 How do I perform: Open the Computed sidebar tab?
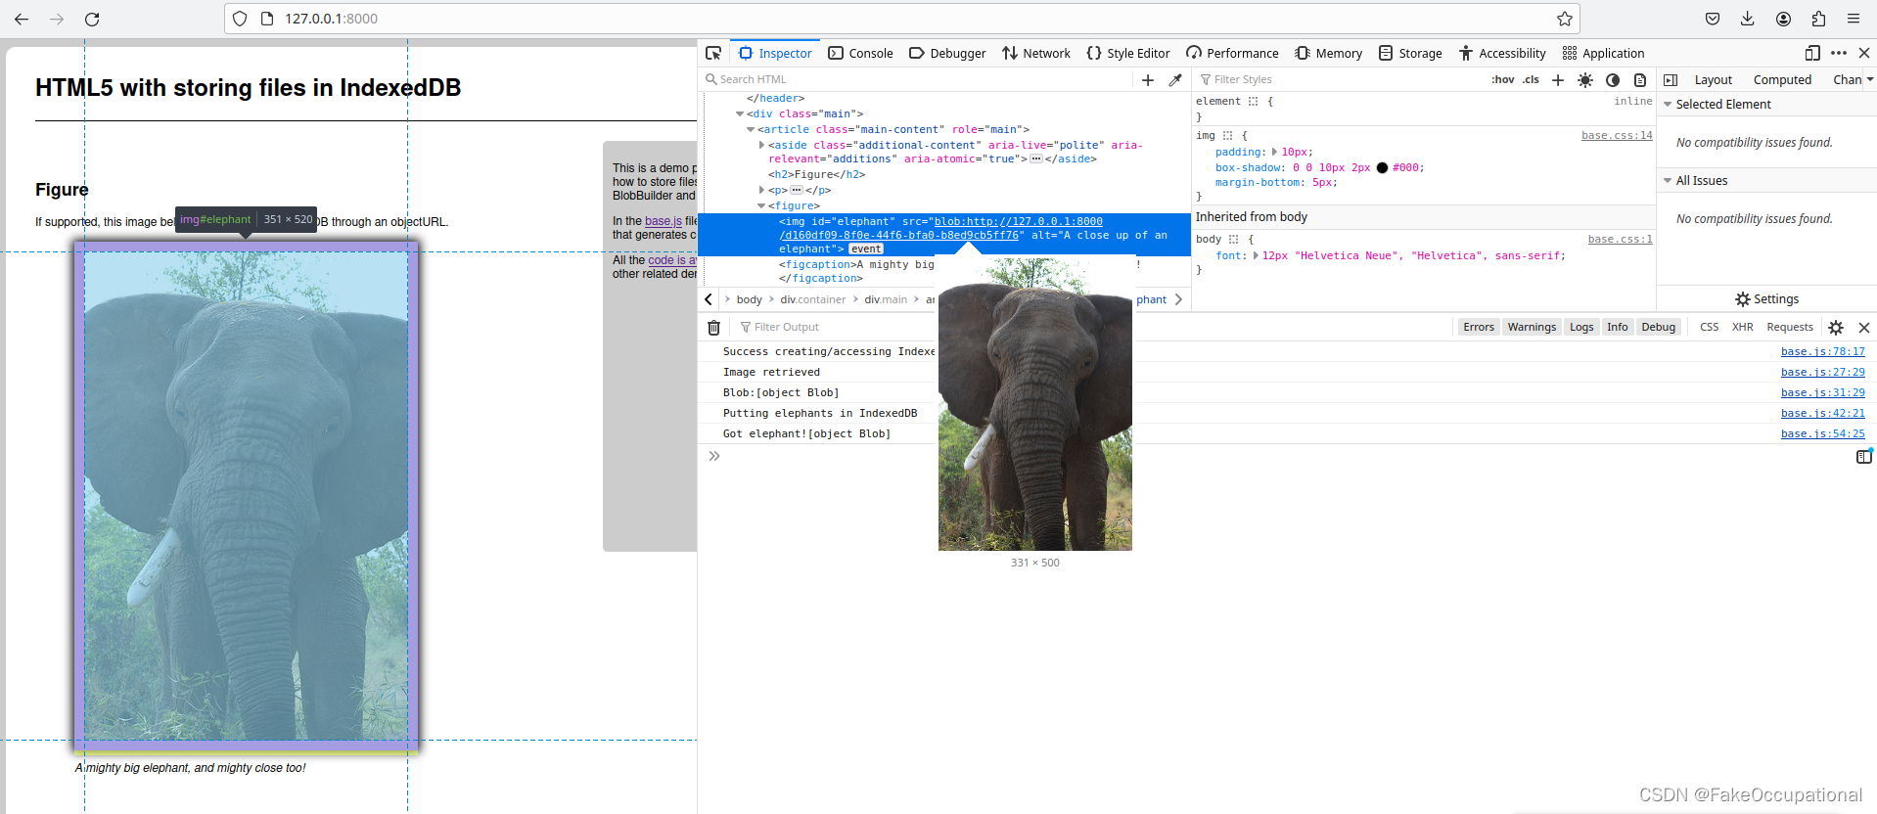tap(1782, 80)
